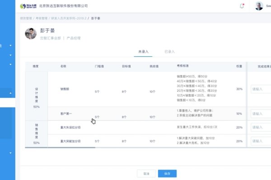The image size is (271, 180).
Task: Click the 设计维度 50% dimension cell
Action: click(37, 96)
